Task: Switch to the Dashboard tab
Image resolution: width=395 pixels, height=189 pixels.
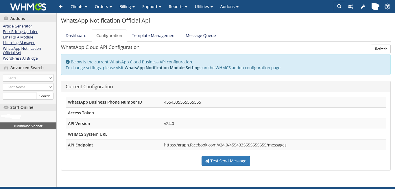Action: [76, 35]
